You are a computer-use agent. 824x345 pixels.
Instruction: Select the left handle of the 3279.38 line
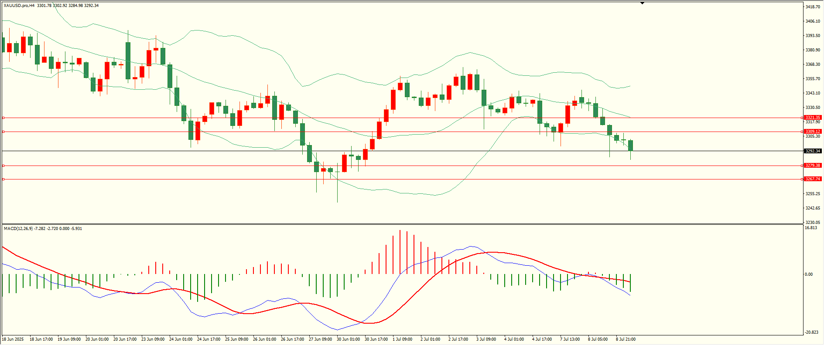3,166
